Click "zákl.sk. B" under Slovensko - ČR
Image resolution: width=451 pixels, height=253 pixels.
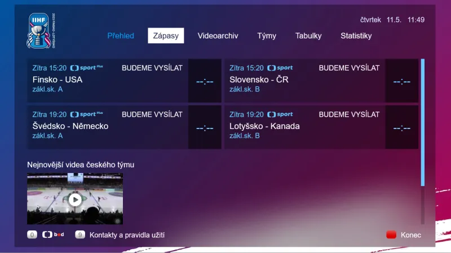coord(245,89)
